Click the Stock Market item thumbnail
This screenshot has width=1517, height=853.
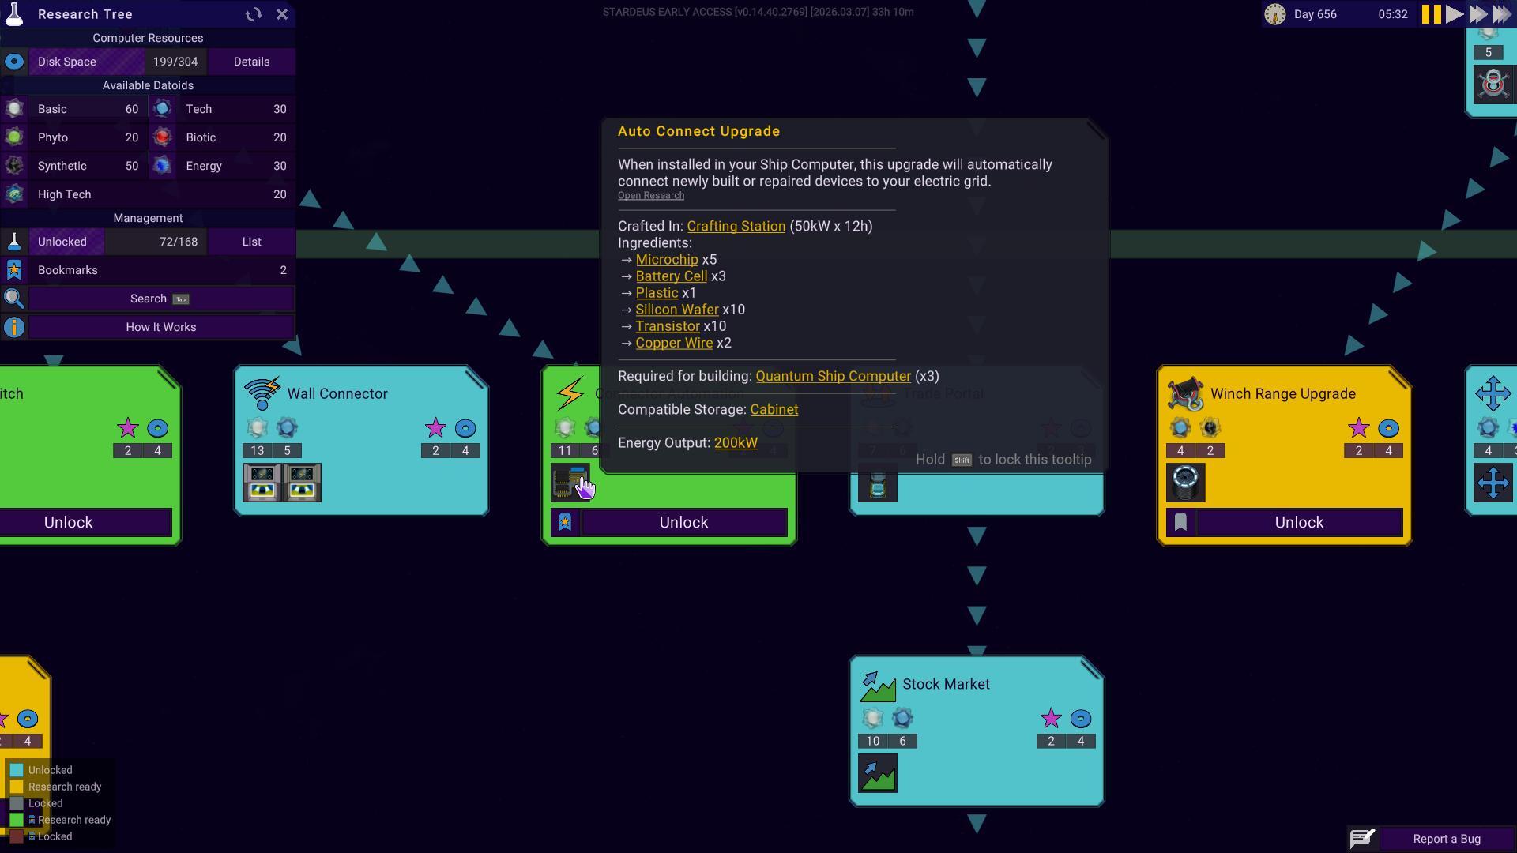[877, 773]
